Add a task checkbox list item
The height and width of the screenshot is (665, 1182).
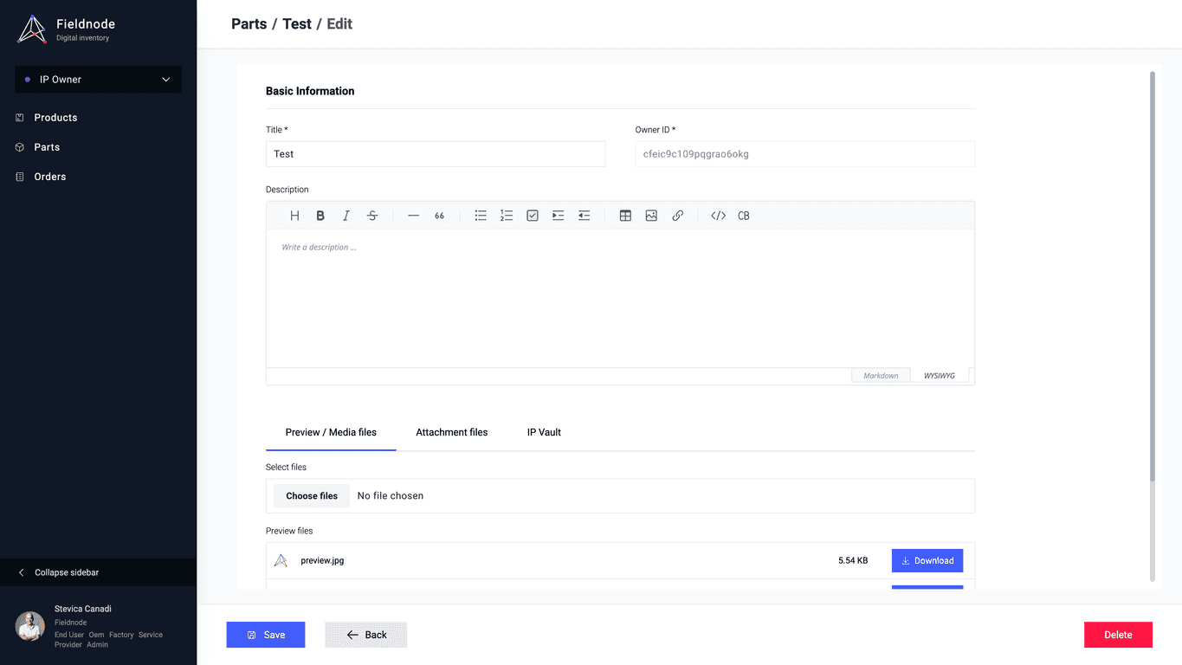click(x=533, y=216)
